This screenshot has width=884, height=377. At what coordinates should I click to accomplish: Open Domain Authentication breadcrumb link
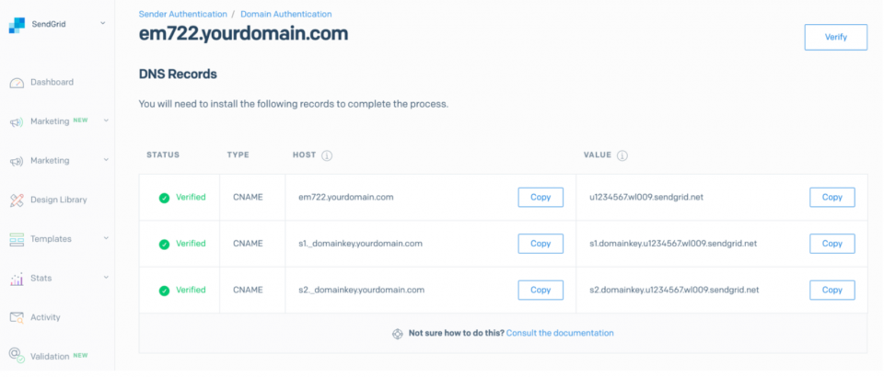[285, 14]
